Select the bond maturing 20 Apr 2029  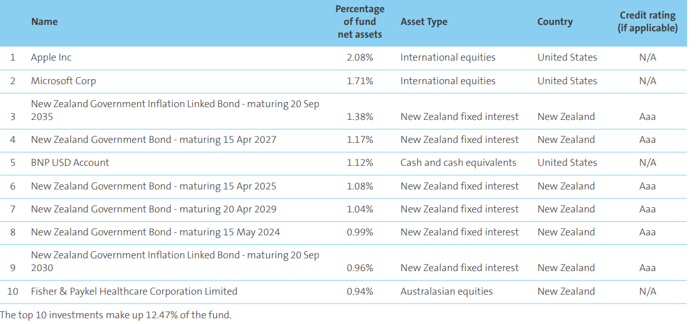153,209
